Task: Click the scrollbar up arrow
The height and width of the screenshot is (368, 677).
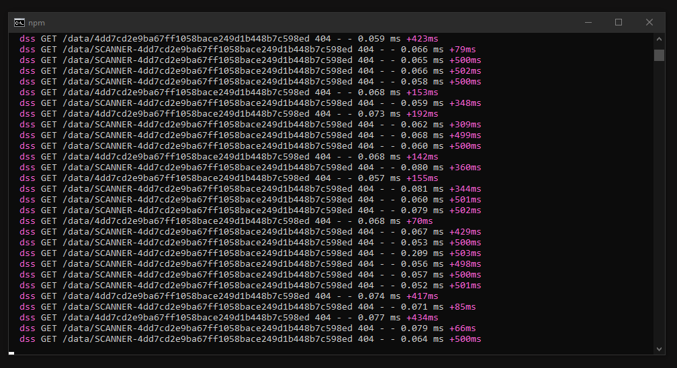Action: [659, 39]
